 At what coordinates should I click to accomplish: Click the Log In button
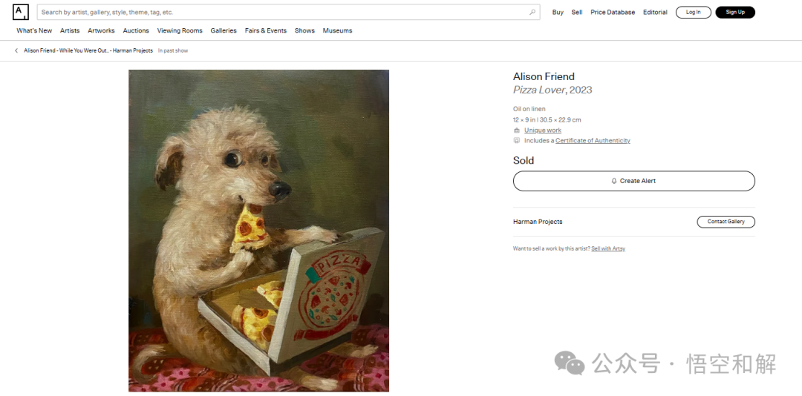[693, 13]
